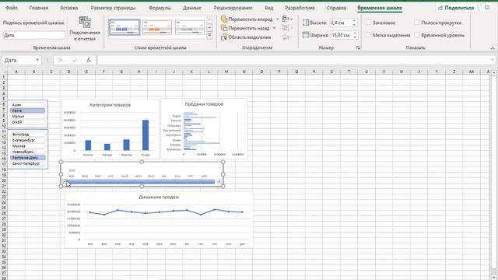Select Екатеринбург in the city slicer

[27, 140]
